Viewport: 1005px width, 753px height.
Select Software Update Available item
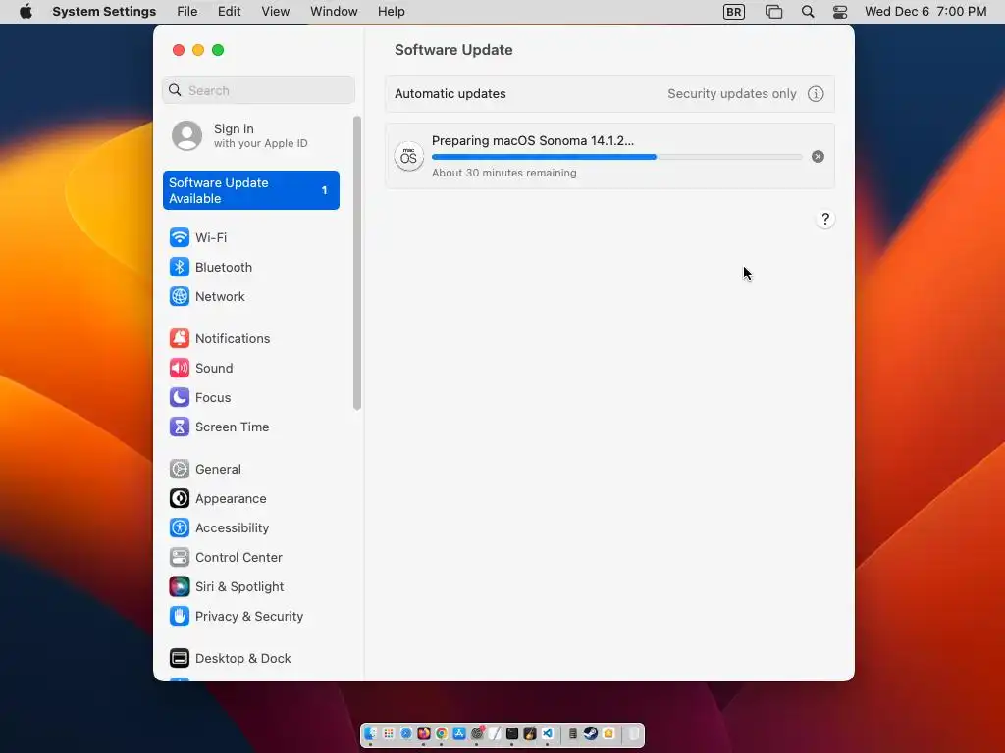(x=251, y=190)
